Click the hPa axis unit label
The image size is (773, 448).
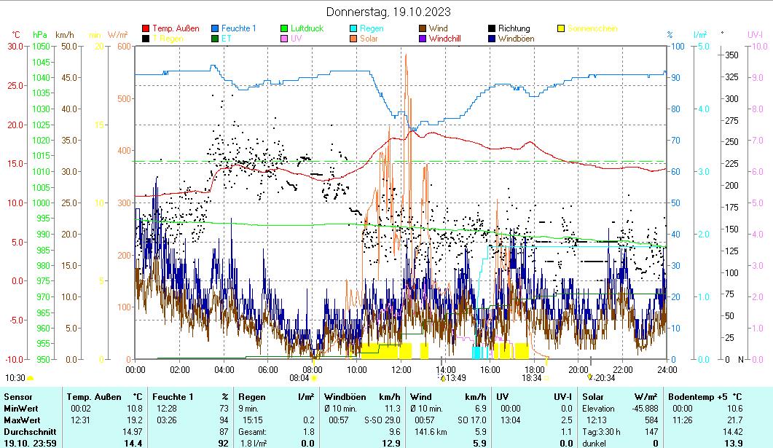pyautogui.click(x=40, y=35)
